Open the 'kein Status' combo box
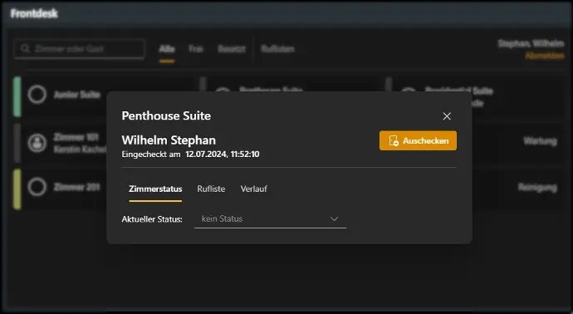The height and width of the screenshot is (314, 573). (x=270, y=219)
